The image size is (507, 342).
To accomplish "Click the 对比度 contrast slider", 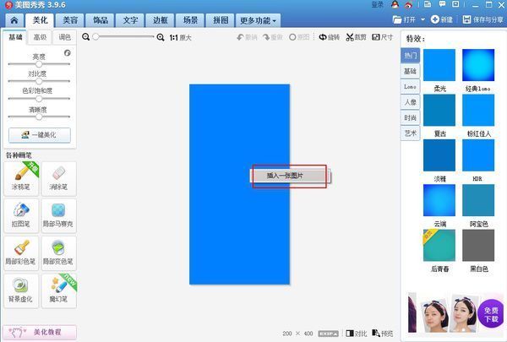I will [39, 81].
